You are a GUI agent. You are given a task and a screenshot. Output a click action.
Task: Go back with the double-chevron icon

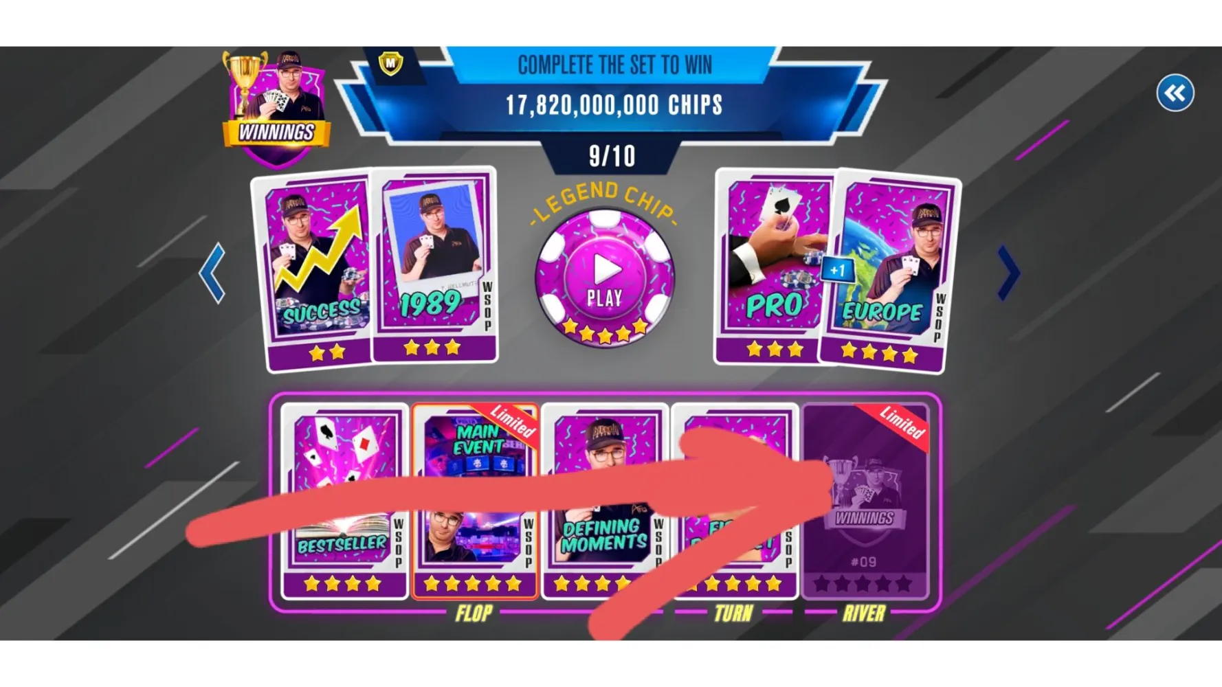(1175, 93)
